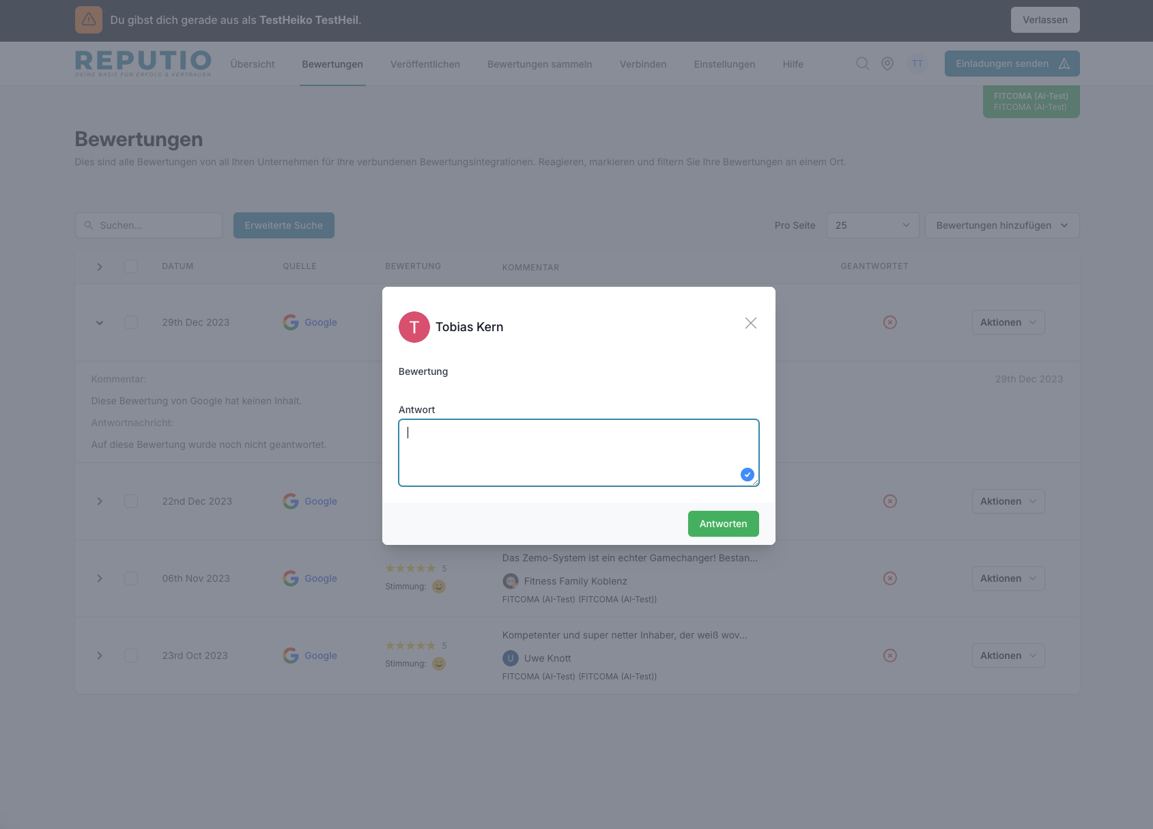Switch to the Übersicht tab
The width and height of the screenshot is (1153, 829).
(253, 64)
